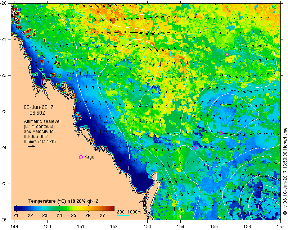
Task: Click the latitude axis label -21
Action: click(x=3, y=40)
